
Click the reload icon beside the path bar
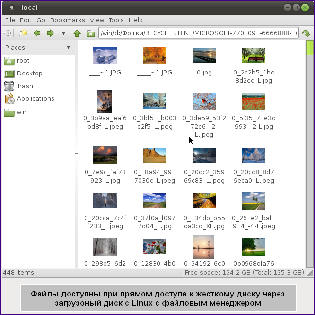click(306, 33)
